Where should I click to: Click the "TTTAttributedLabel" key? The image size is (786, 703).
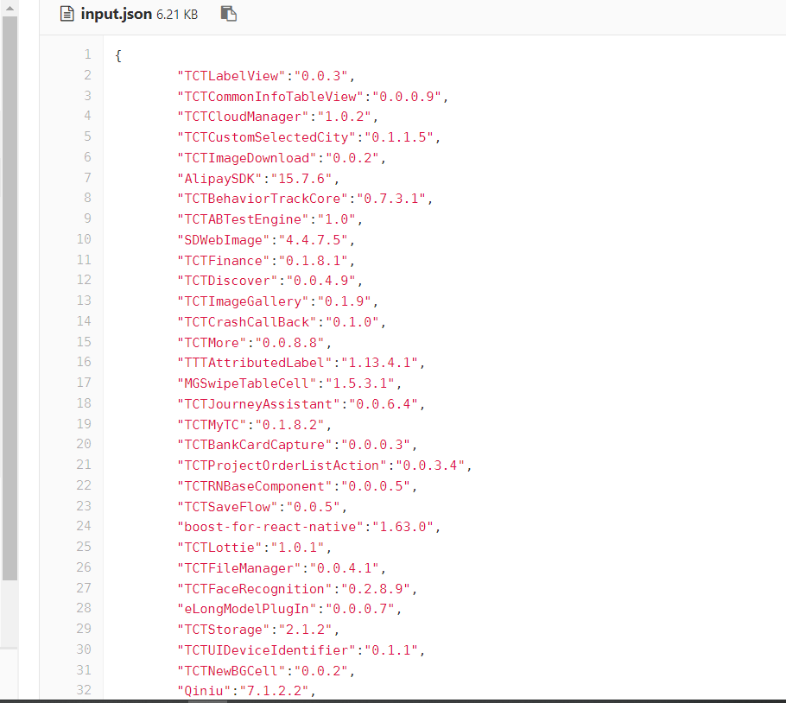pos(255,363)
